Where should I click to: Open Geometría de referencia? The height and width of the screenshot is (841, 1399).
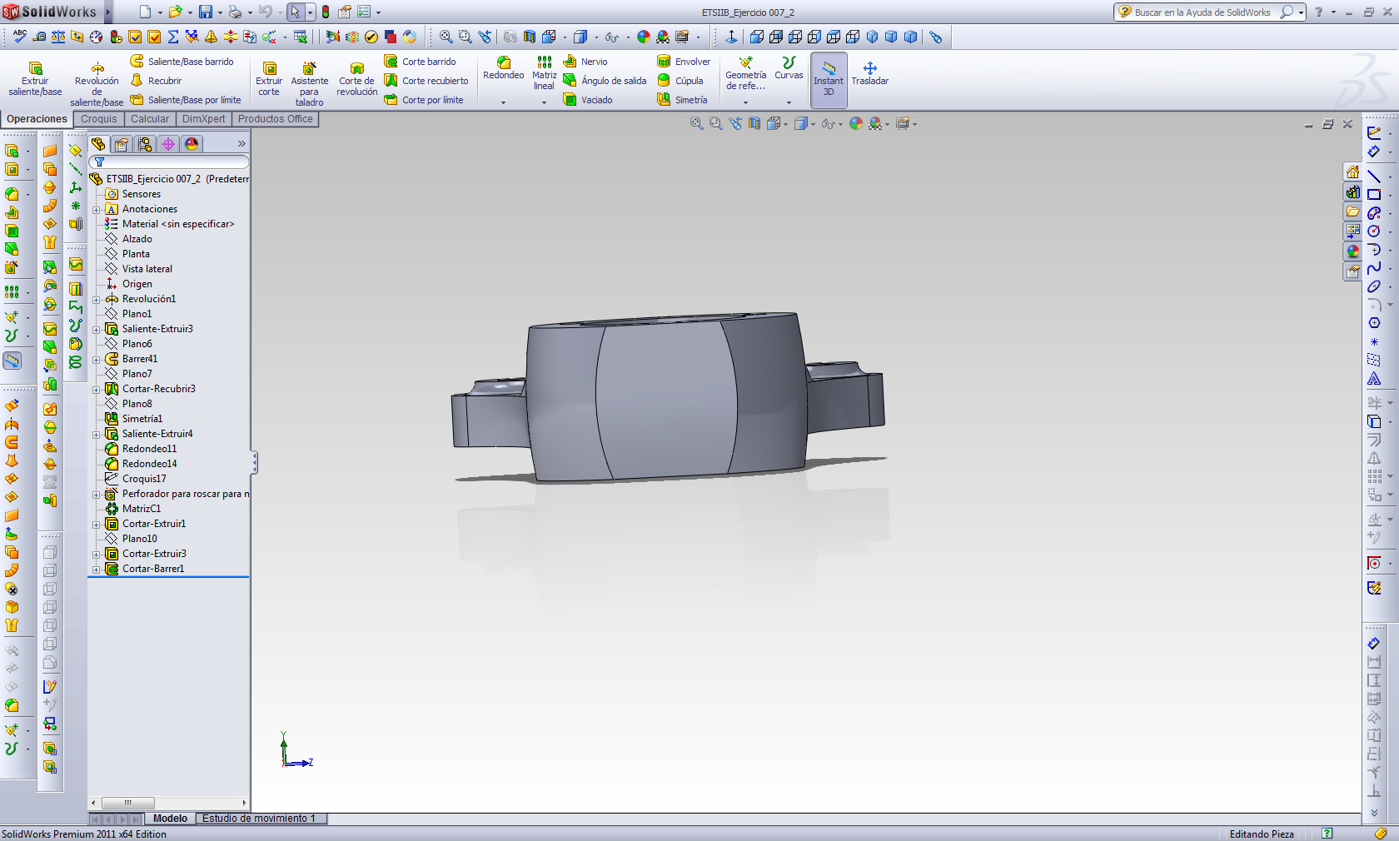pyautogui.click(x=745, y=73)
